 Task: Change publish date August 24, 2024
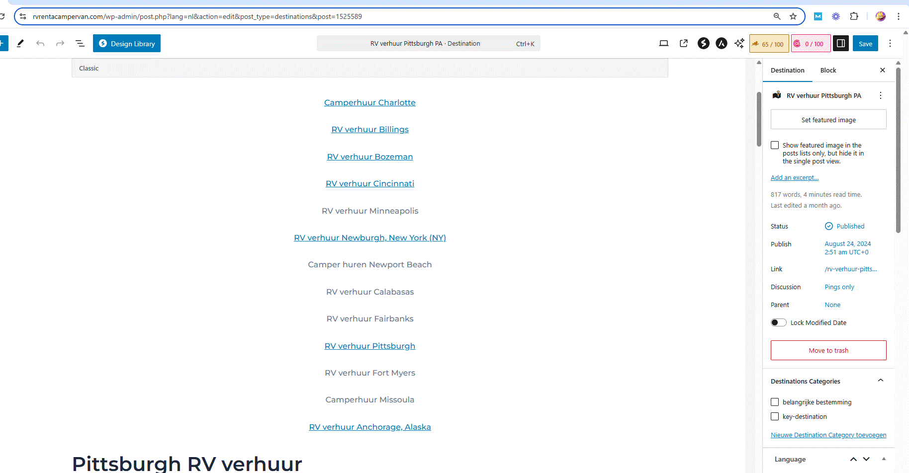click(x=848, y=248)
